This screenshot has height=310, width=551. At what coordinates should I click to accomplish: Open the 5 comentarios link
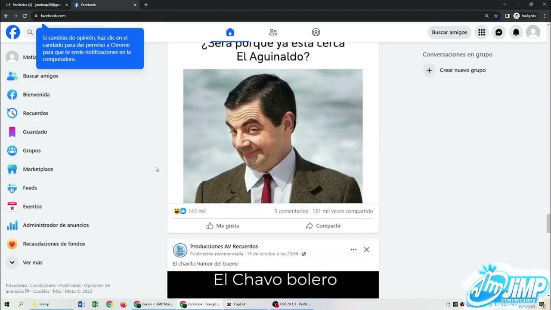coord(291,211)
